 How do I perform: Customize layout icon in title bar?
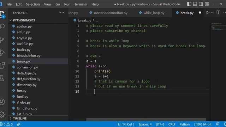coord(207,4)
